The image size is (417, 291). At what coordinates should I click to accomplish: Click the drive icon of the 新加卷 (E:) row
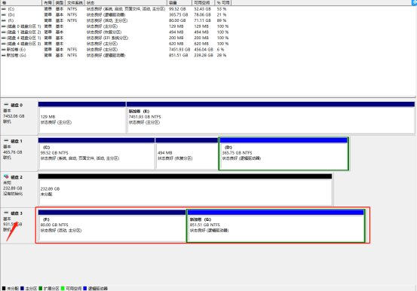point(4,50)
